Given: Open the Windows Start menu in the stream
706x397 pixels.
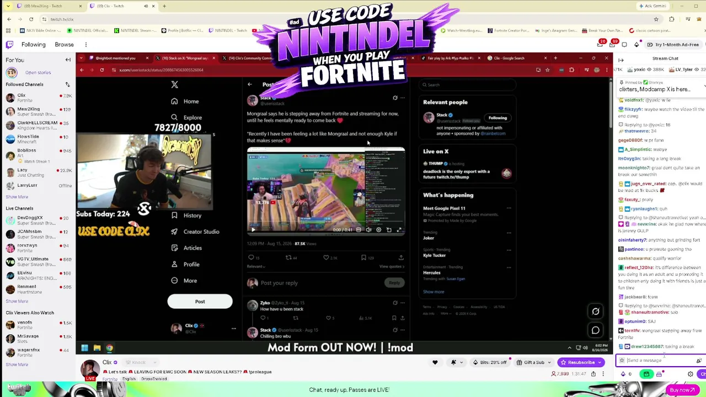Looking at the screenshot, I should pos(84,348).
